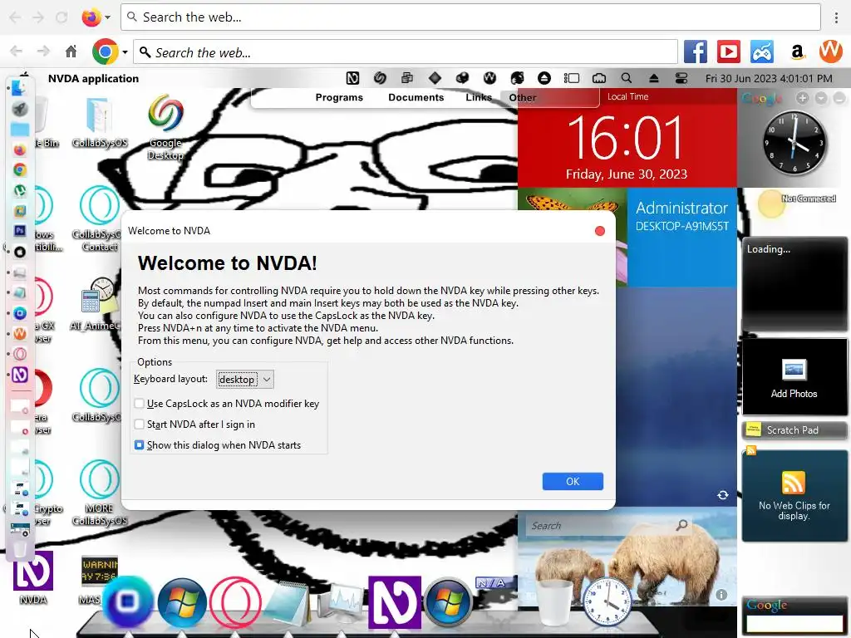The width and height of the screenshot is (851, 638).
Task: Click Photoshop icon in the left dock
Action: [20, 231]
